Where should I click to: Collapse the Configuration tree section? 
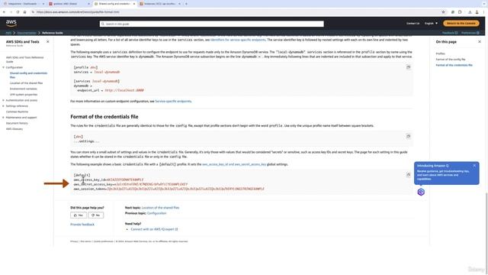click(3, 67)
